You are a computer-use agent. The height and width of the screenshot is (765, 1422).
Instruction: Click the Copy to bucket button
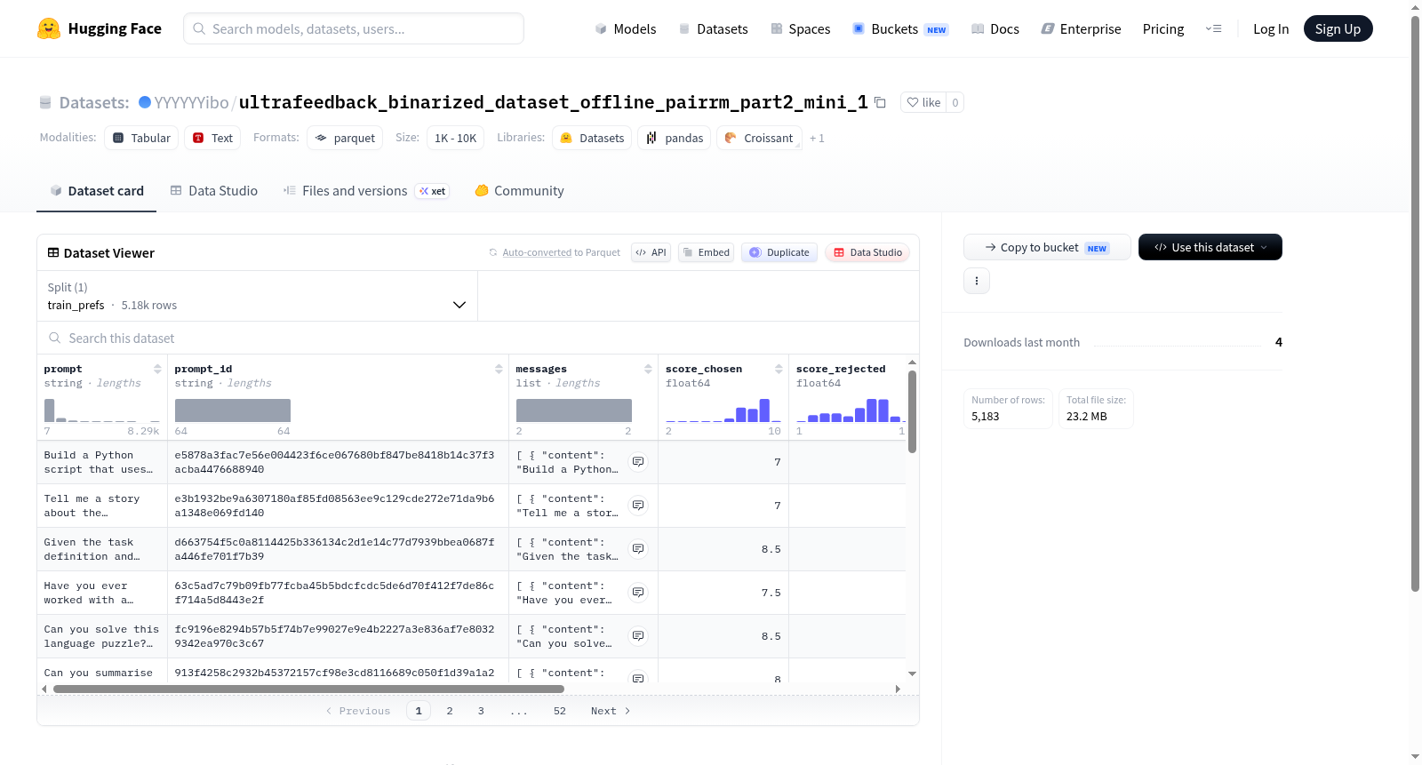pyautogui.click(x=1047, y=247)
